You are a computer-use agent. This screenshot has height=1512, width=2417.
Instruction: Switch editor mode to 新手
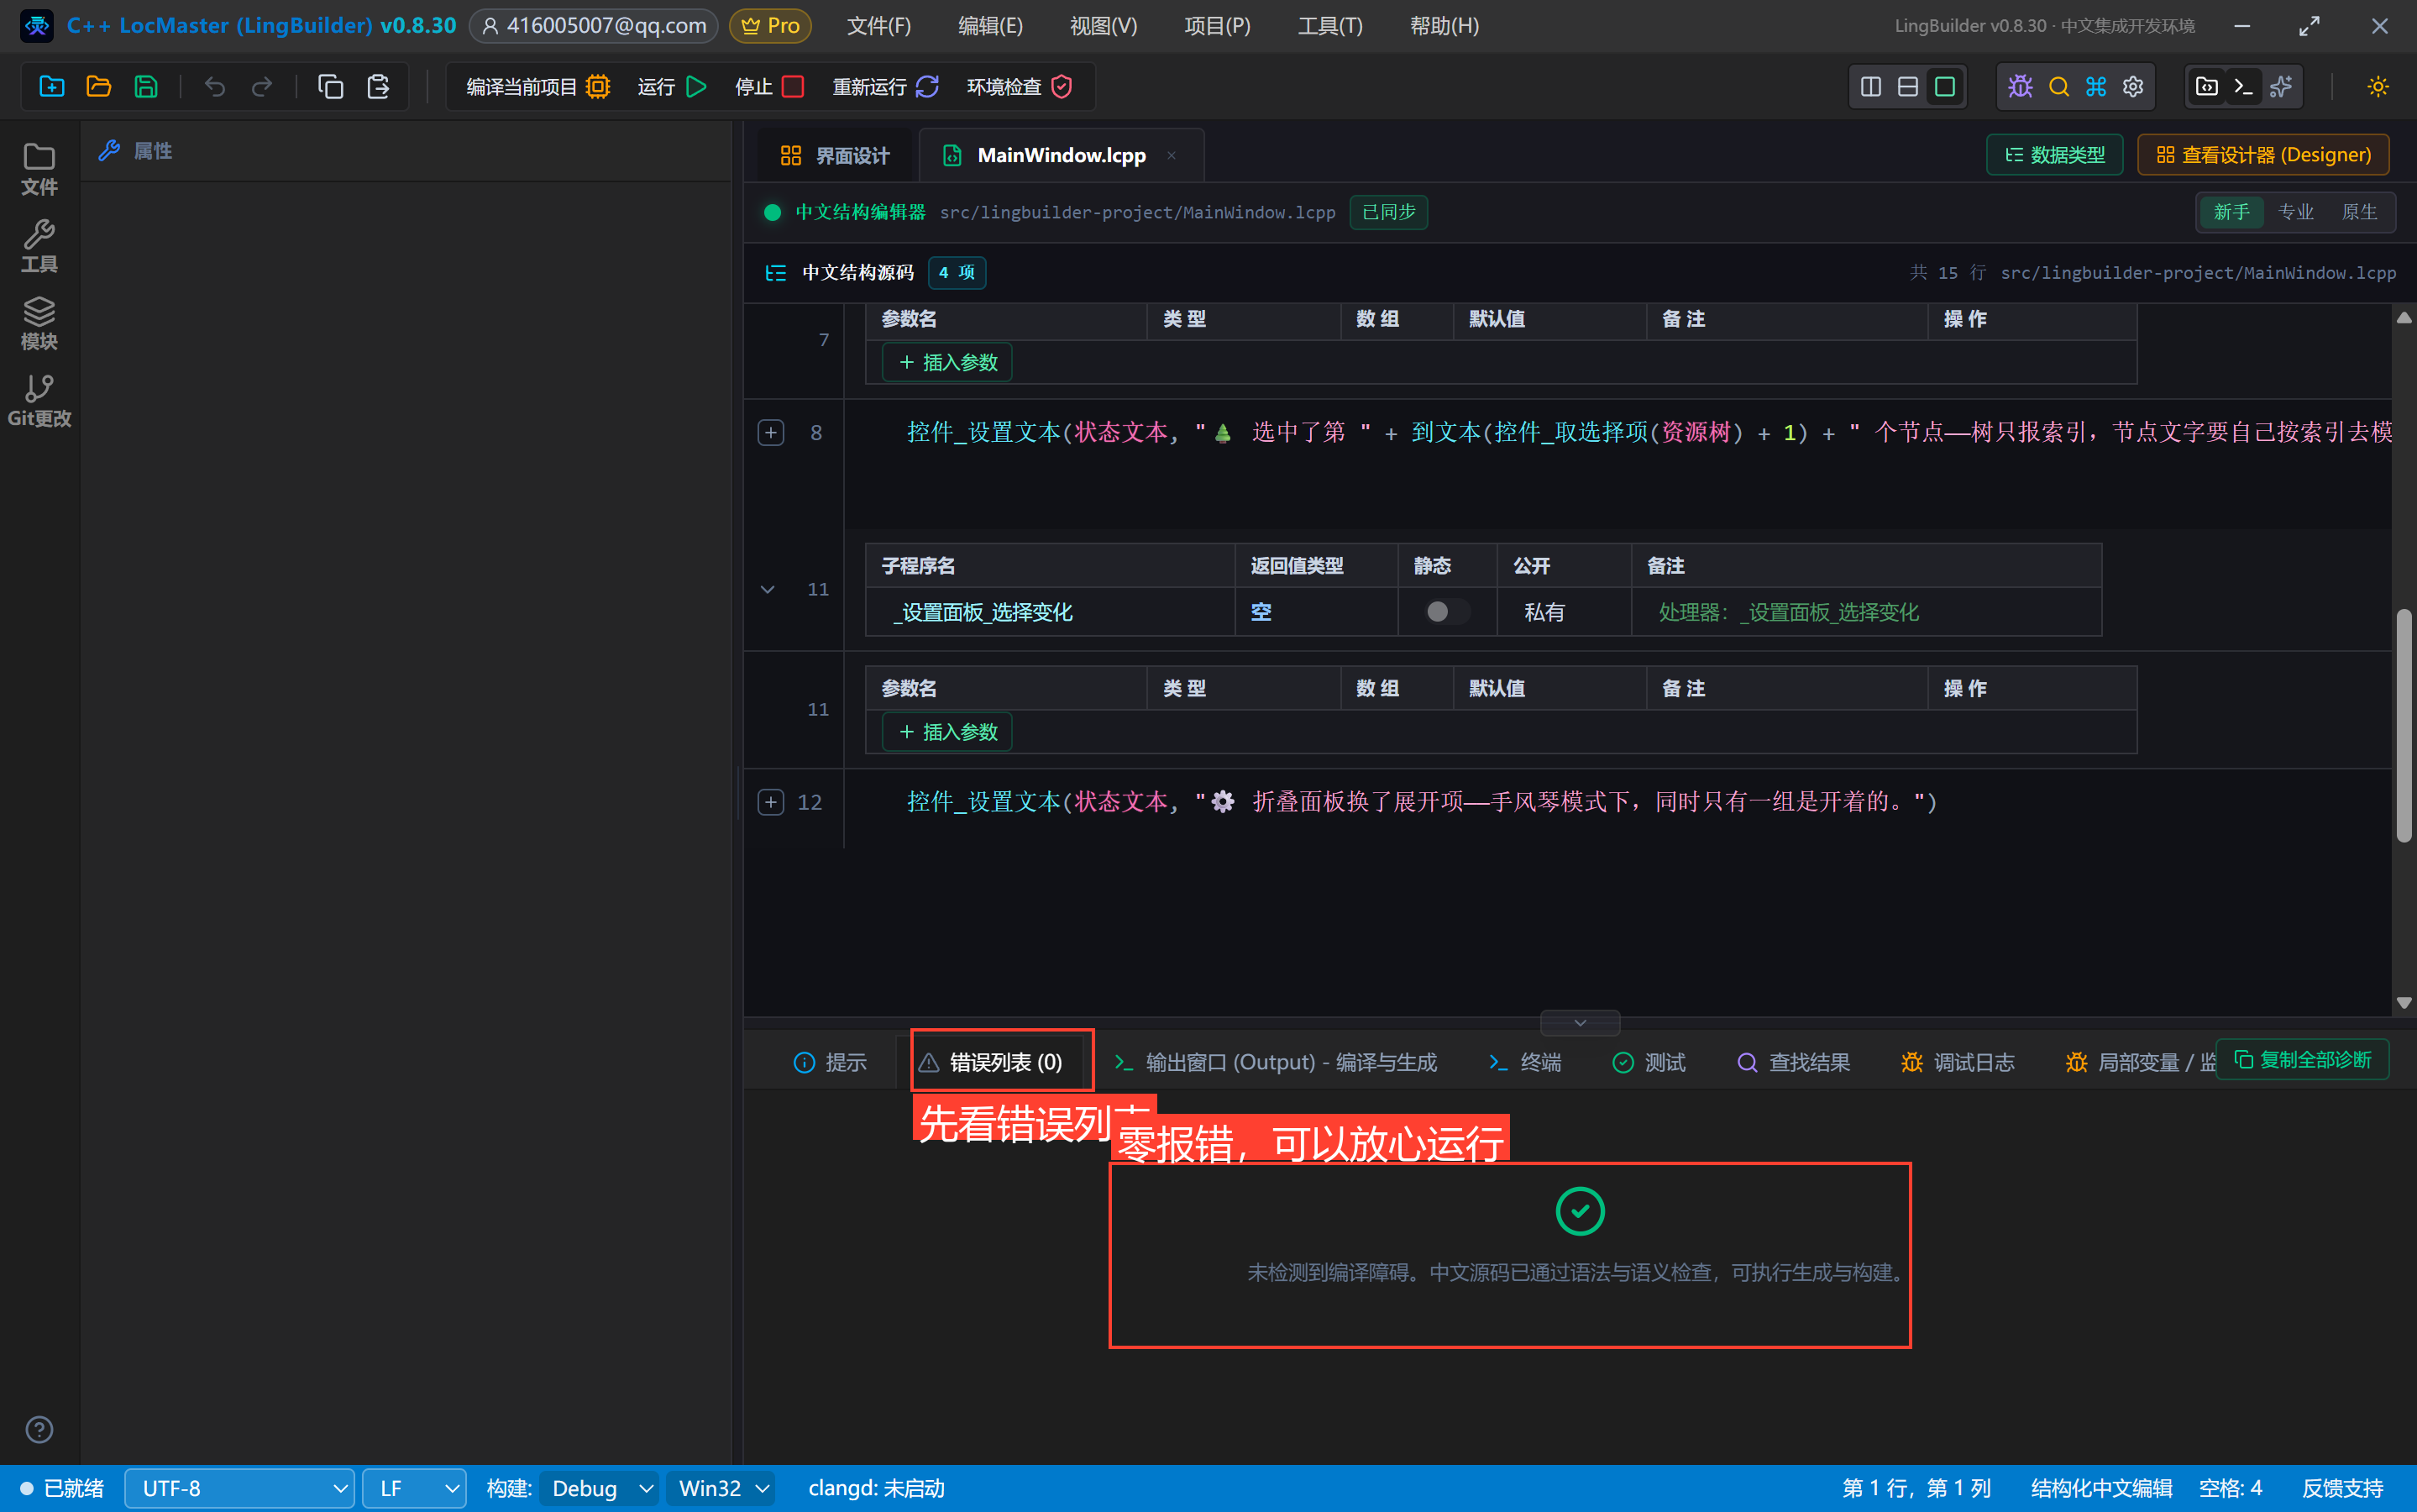(x=2231, y=212)
